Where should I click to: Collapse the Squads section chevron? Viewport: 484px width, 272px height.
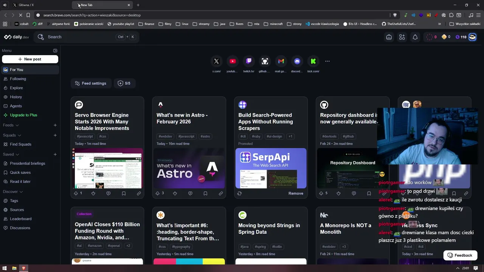point(19,136)
